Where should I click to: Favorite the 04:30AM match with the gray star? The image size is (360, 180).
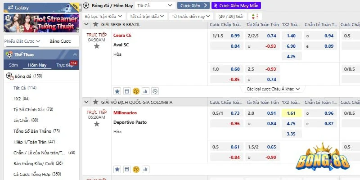coord(96,46)
